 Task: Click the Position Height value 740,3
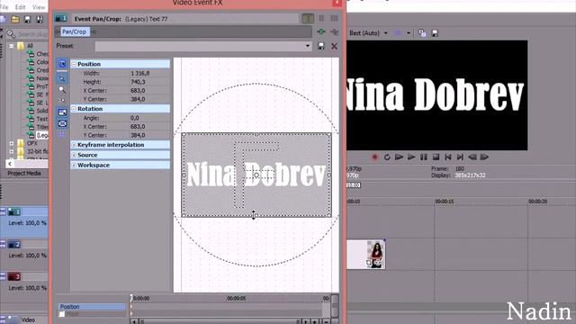[x=138, y=82]
